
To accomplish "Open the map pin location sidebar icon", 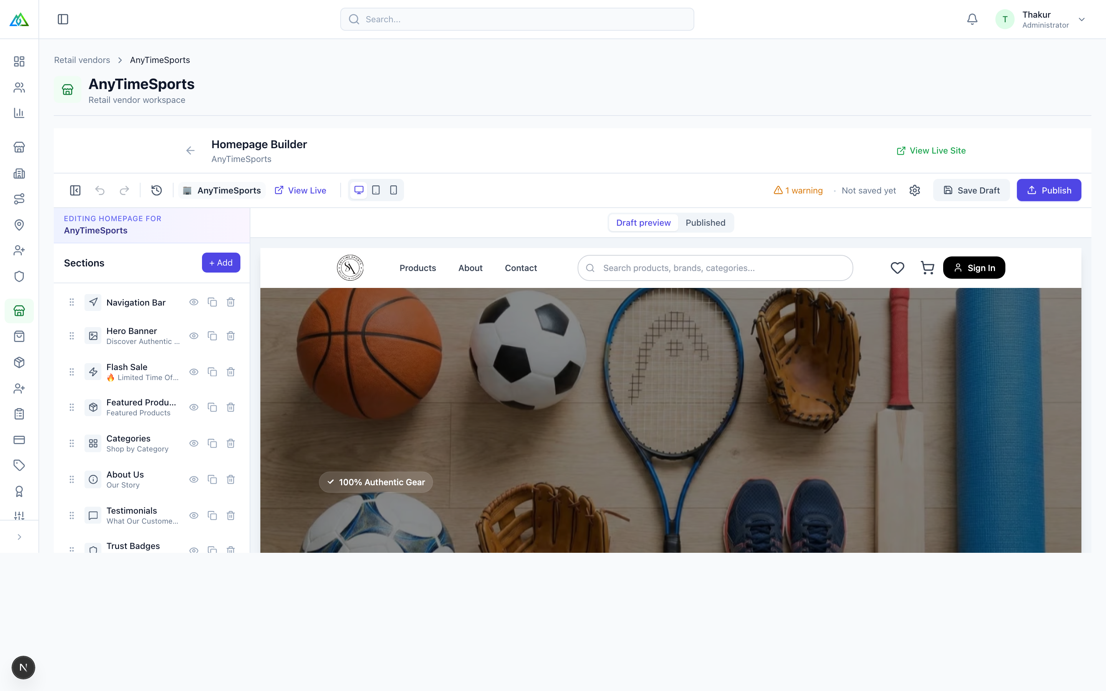I will click(19, 225).
